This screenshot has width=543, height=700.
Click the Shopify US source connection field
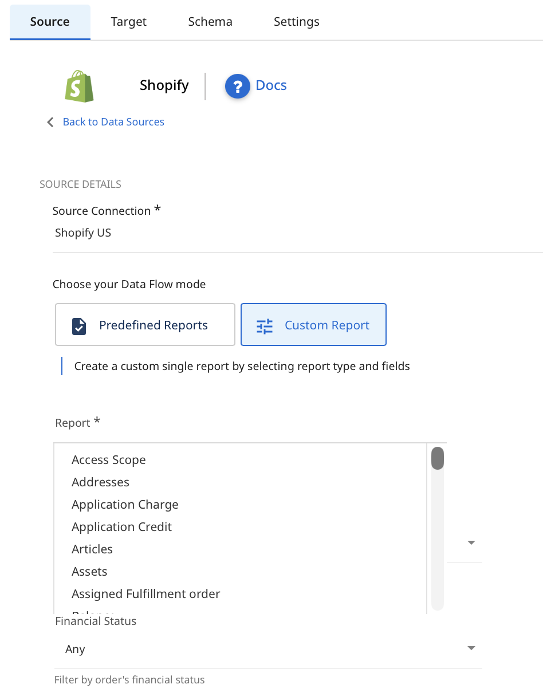(297, 233)
